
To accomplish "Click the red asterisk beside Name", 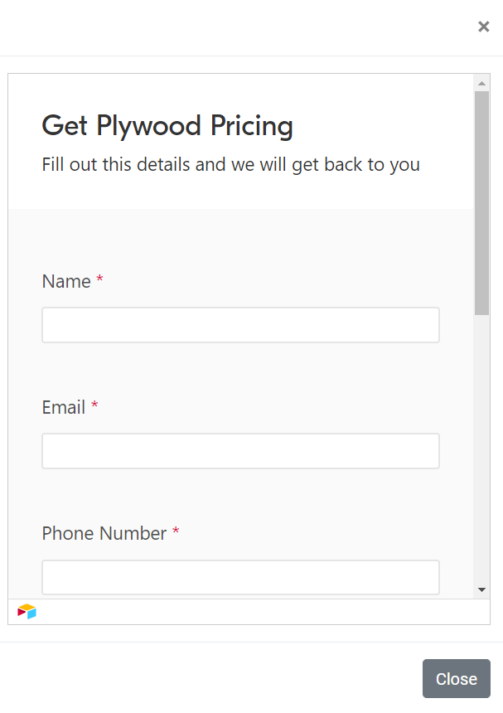I will coord(100,281).
